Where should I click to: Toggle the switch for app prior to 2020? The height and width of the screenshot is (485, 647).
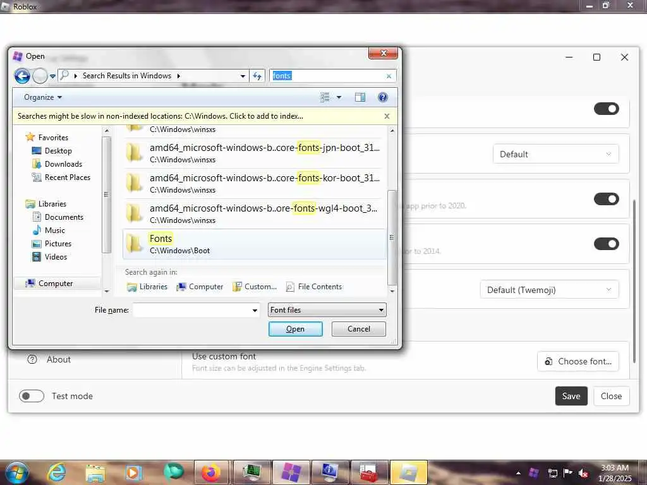[x=606, y=199]
